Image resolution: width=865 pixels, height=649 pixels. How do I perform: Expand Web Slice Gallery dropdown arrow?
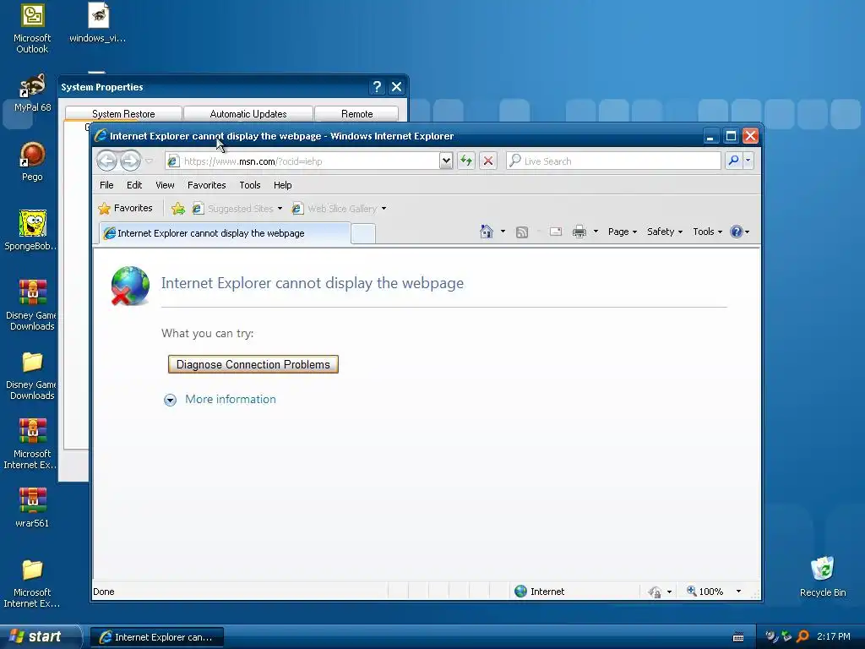(384, 209)
